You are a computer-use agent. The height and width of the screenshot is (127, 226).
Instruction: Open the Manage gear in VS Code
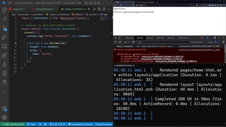(4, 117)
